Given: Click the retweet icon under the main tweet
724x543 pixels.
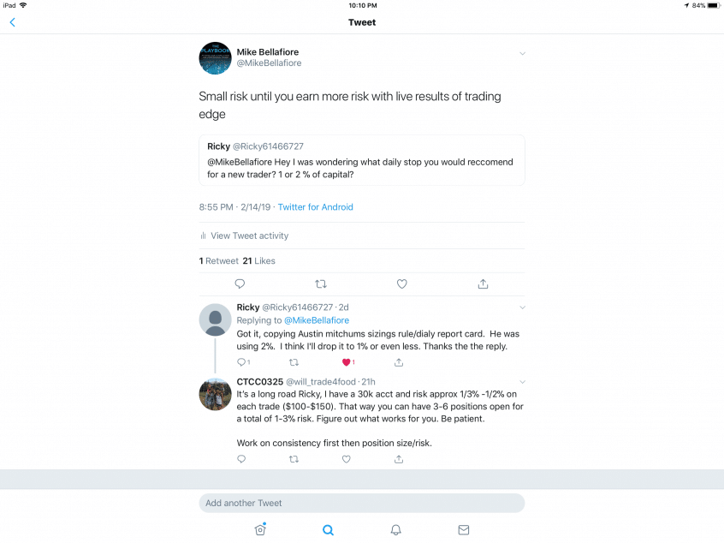Looking at the screenshot, I should (320, 283).
